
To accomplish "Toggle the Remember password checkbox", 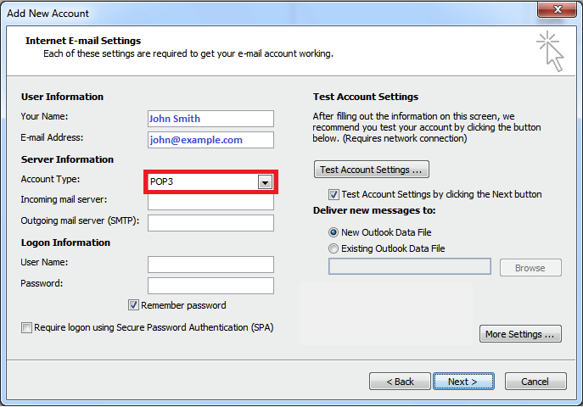I will [x=133, y=305].
